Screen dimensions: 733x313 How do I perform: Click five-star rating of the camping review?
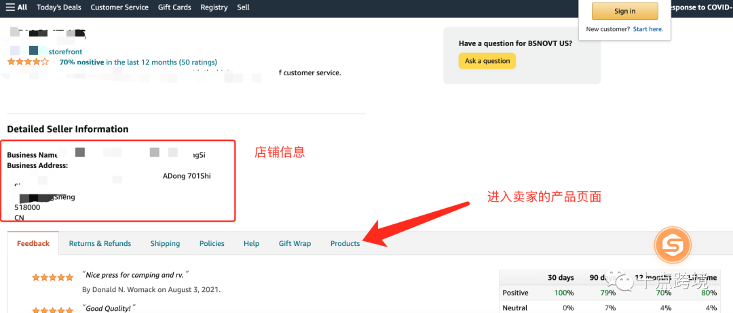[53, 278]
